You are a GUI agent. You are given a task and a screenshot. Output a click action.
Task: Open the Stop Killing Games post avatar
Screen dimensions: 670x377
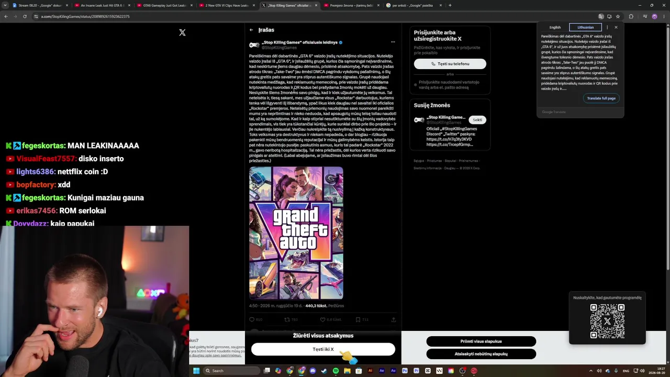point(254,45)
